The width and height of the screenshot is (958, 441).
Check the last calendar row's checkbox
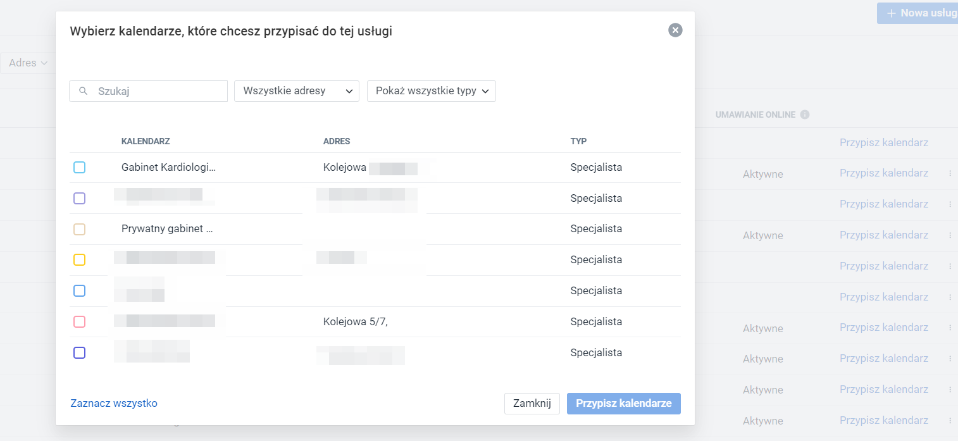[x=79, y=352]
